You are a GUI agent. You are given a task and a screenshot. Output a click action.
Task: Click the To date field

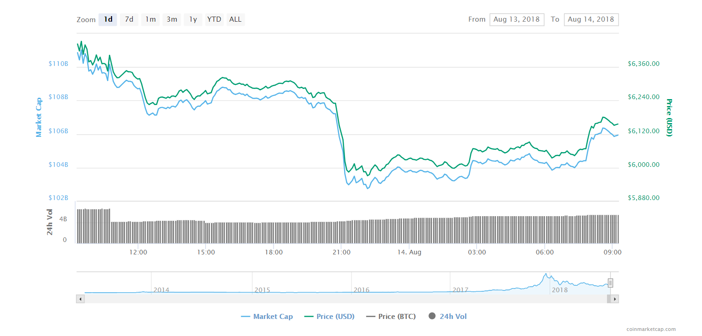(591, 19)
